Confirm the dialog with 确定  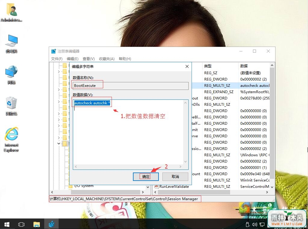pyautogui.click(x=146, y=177)
